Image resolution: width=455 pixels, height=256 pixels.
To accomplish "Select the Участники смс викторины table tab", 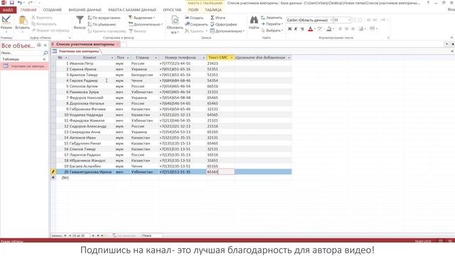I will (76, 51).
